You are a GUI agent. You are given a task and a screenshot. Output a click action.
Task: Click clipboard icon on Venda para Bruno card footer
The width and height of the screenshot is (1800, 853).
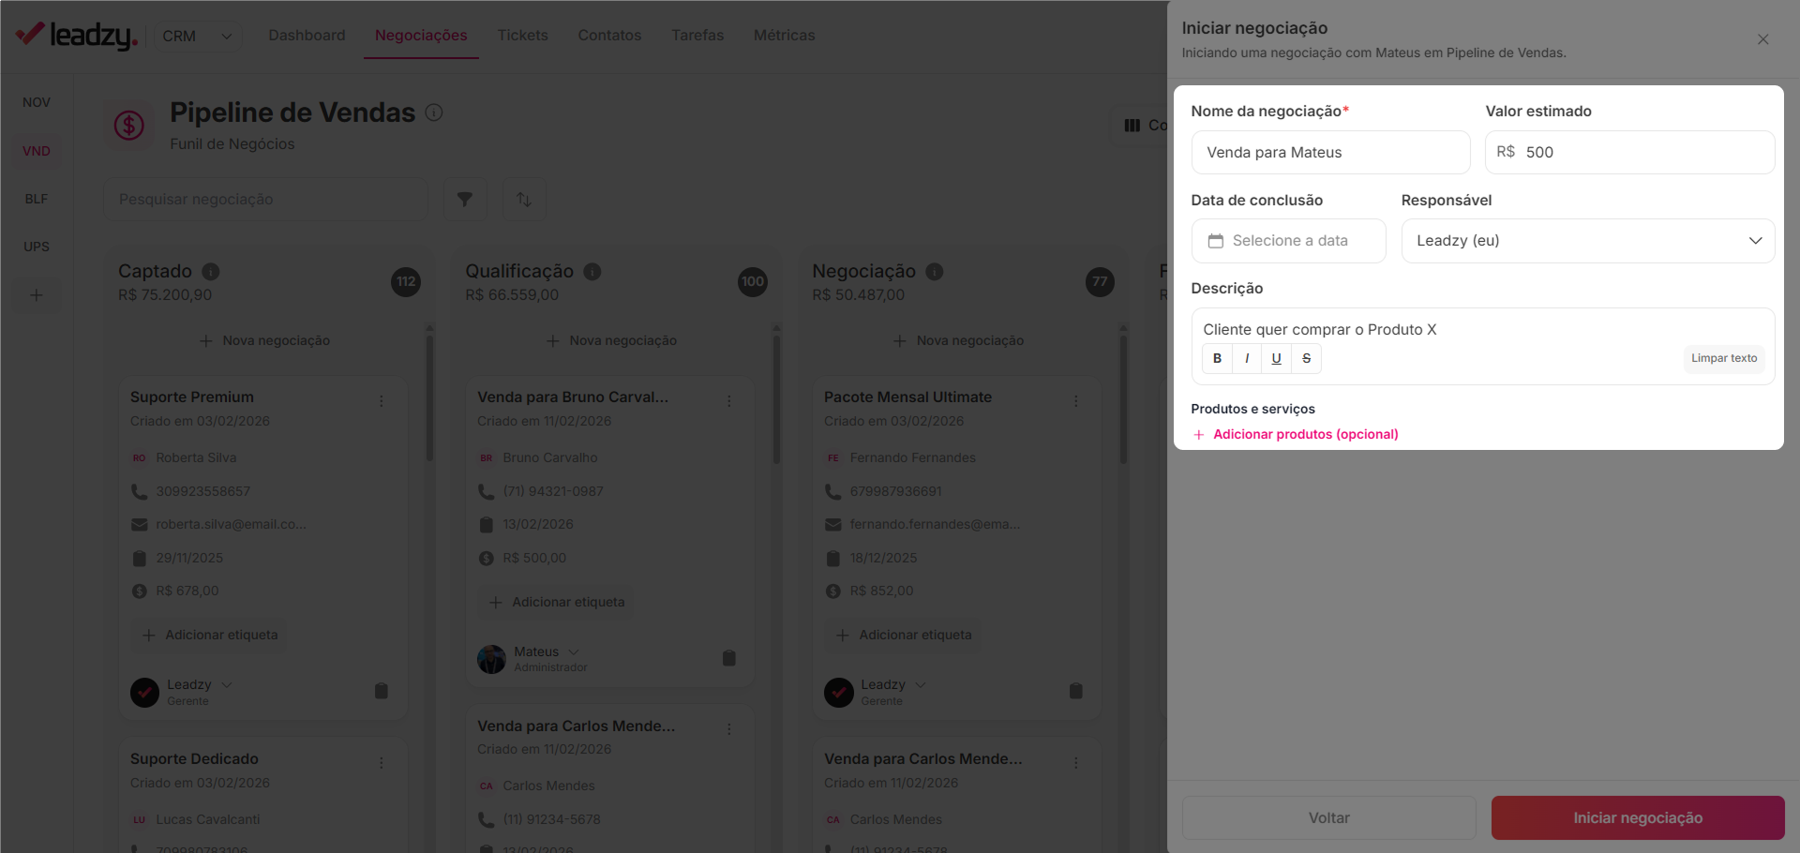pos(729,658)
